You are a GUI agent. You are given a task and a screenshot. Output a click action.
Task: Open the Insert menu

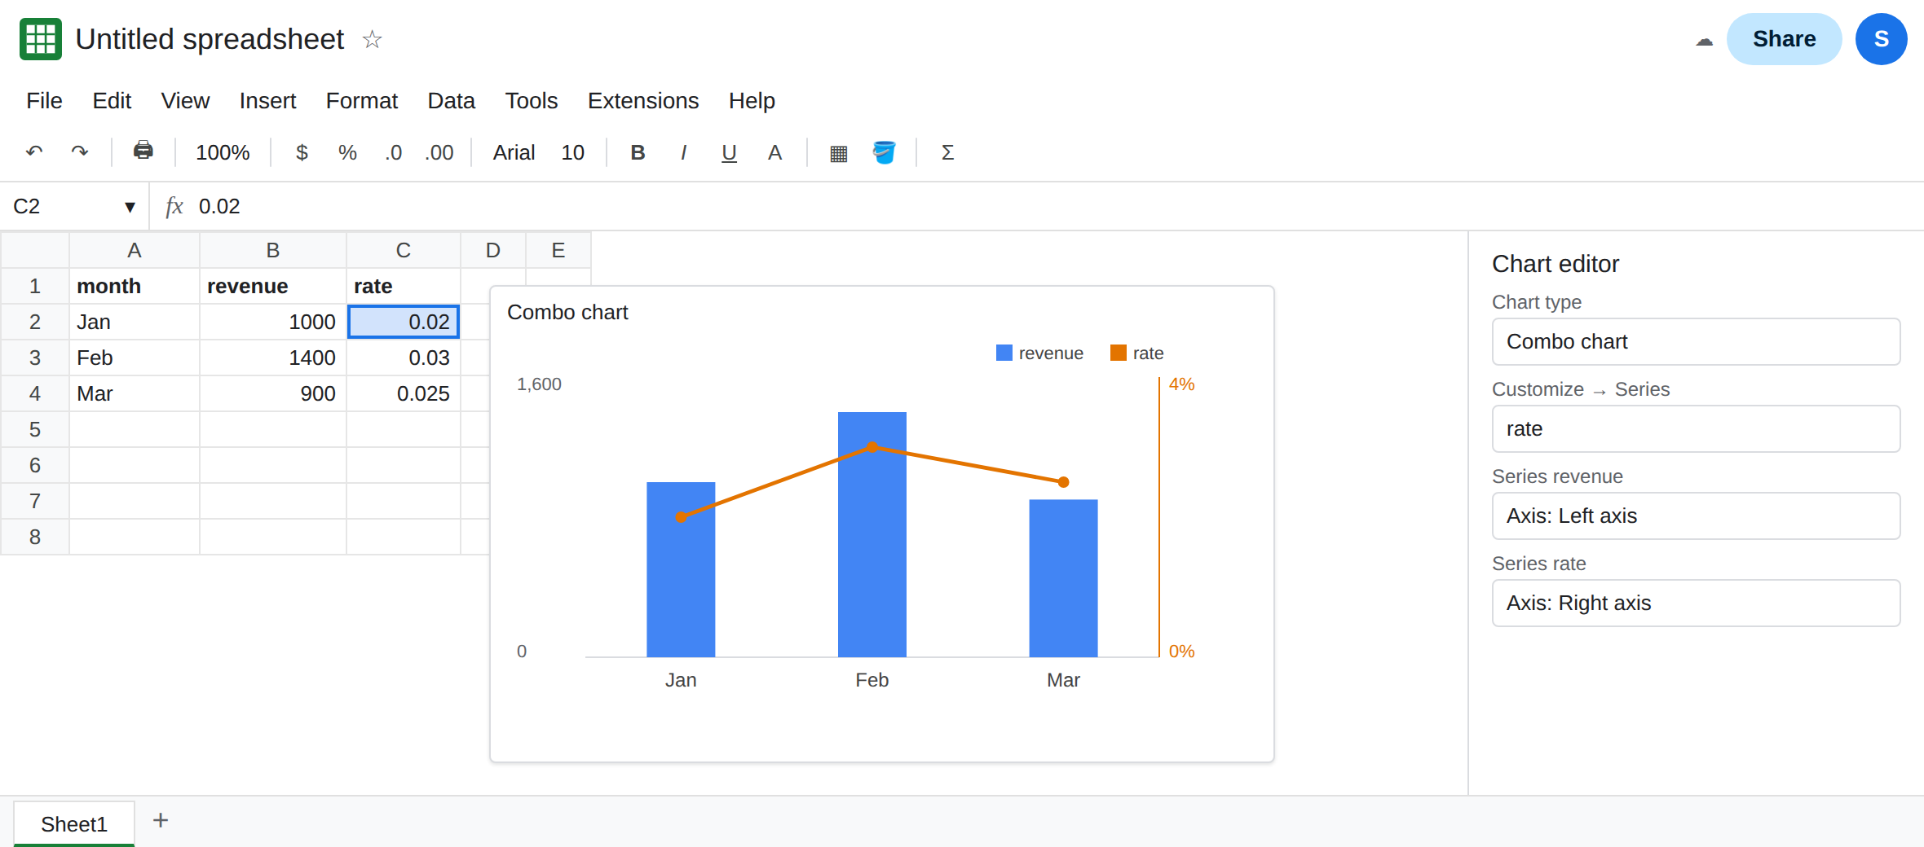click(267, 100)
